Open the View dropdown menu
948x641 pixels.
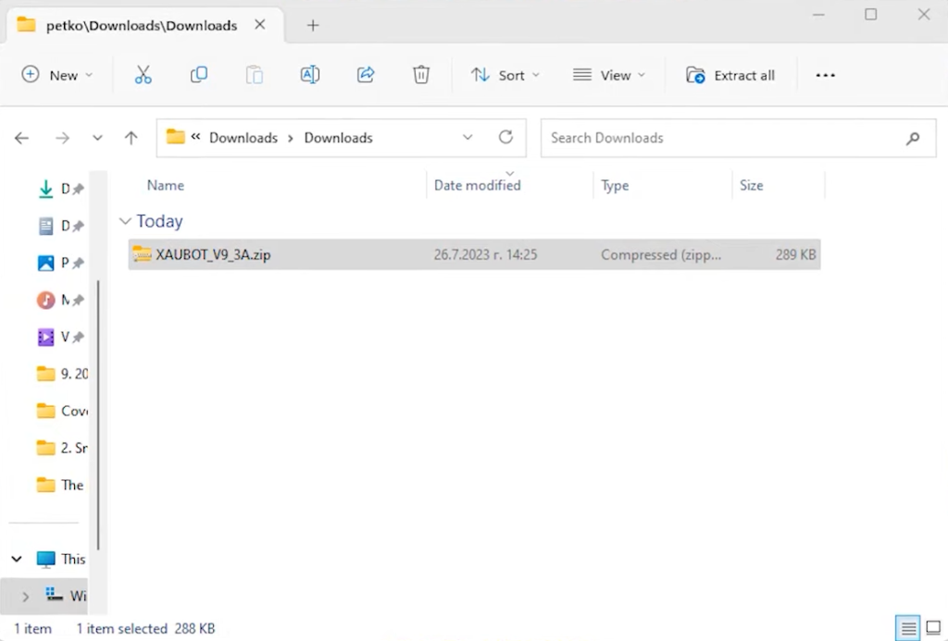608,75
